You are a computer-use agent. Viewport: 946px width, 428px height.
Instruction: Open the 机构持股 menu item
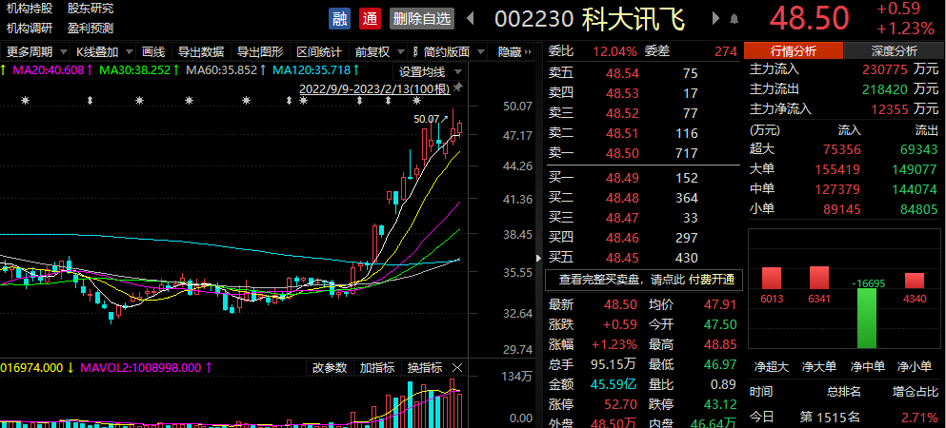(x=30, y=9)
